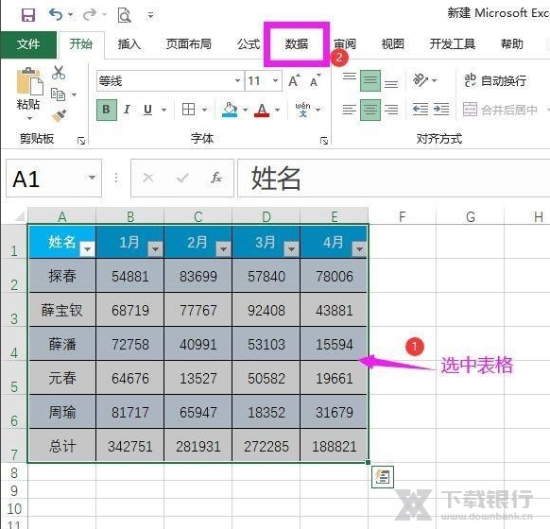Expand the font color dropdown arrow

click(278, 110)
